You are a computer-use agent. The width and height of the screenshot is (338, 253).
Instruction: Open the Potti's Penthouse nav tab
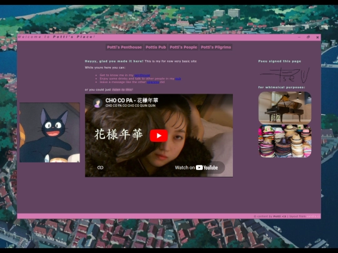click(125, 47)
